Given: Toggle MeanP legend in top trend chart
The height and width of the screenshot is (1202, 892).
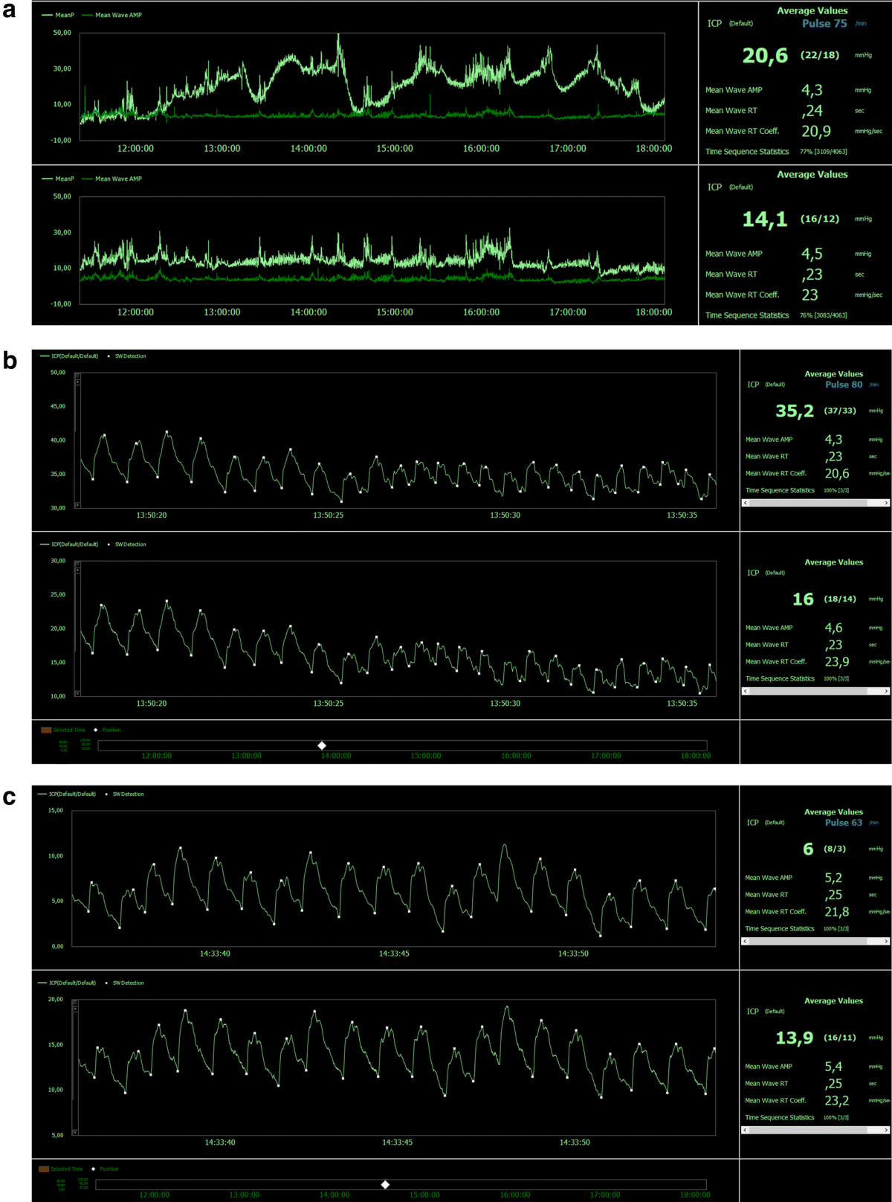Looking at the screenshot, I should point(58,15).
